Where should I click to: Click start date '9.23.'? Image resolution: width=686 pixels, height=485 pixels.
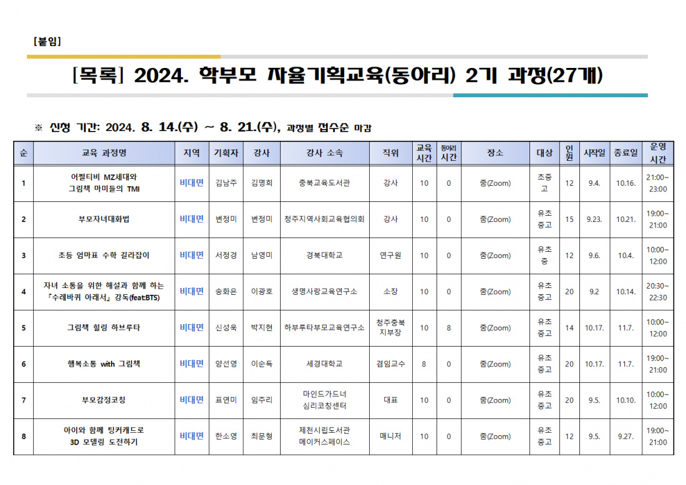point(594,219)
